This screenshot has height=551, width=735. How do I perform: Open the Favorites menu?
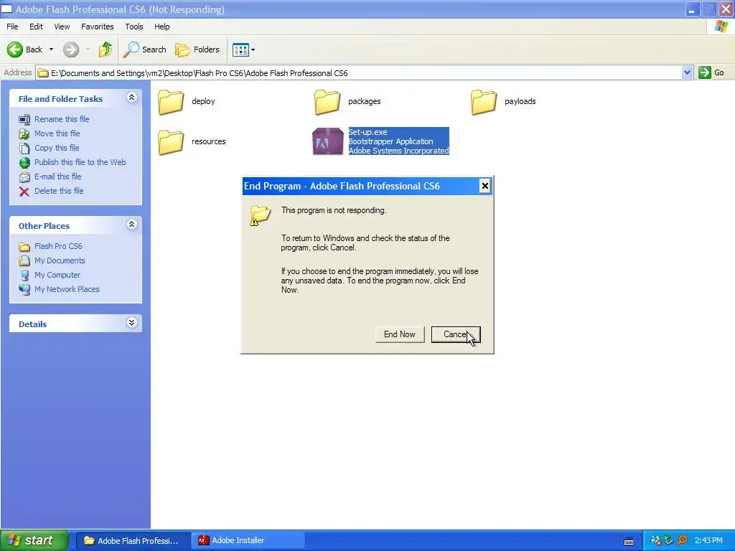coord(97,27)
